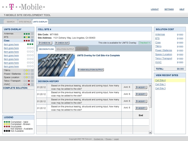
Task: Click the Coax row red status dots
Action: 27,41
